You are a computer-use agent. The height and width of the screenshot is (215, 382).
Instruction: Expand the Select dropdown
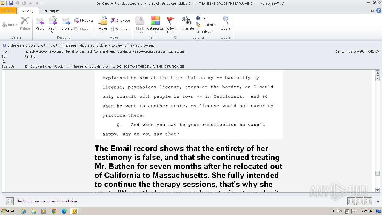[205, 31]
